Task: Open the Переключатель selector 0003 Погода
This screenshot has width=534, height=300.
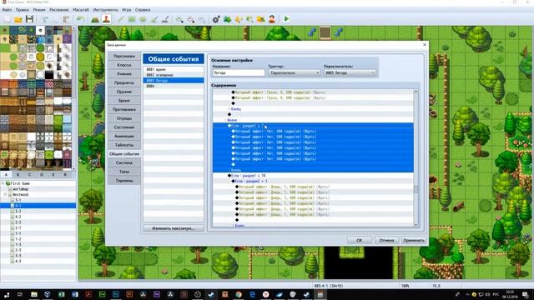Action: (350, 72)
